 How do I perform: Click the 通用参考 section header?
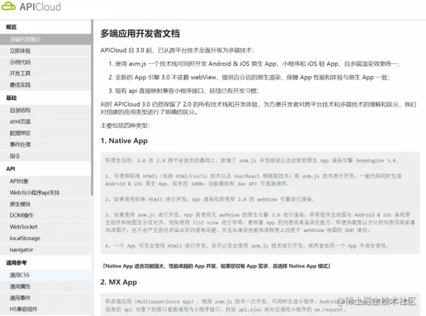16,263
